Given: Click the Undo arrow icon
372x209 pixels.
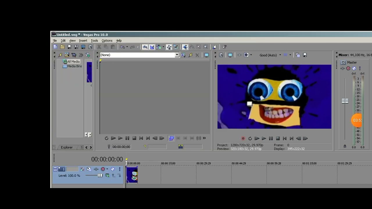Looking at the screenshot, I should (122, 47).
